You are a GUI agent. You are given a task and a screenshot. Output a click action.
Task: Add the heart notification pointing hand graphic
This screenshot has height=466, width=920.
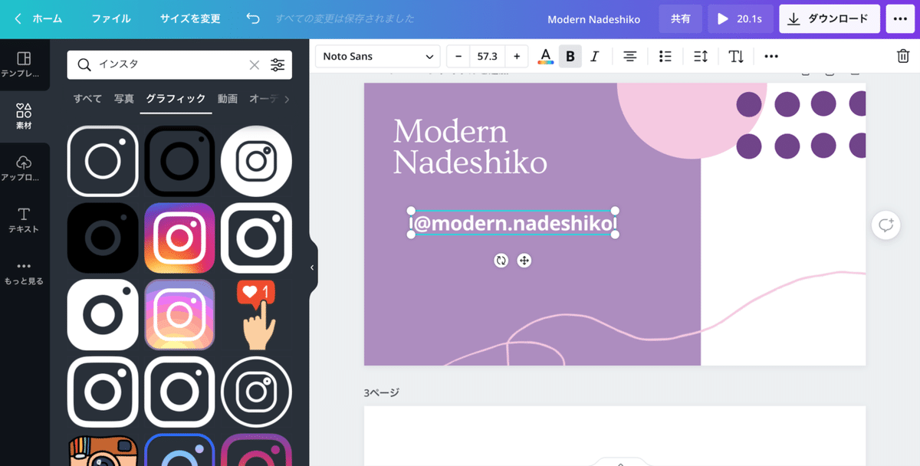click(x=256, y=315)
